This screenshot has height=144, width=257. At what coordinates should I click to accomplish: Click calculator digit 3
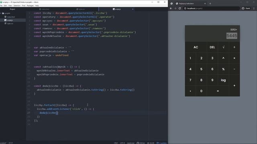click(212, 58)
